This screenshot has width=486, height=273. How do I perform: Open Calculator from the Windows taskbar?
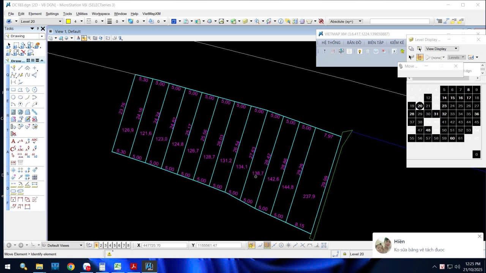click(102, 267)
